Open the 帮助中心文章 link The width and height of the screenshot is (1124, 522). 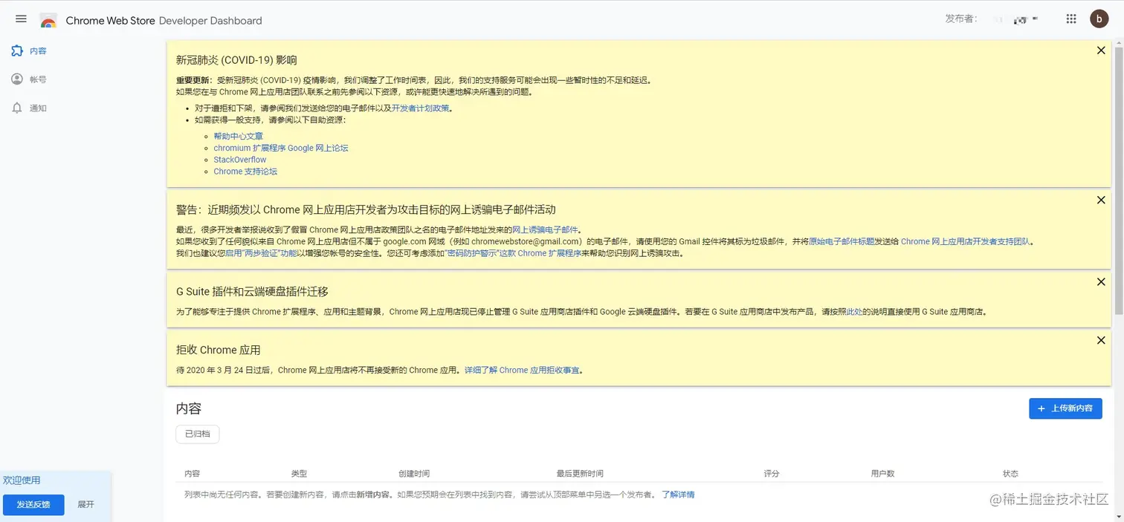pyautogui.click(x=238, y=136)
